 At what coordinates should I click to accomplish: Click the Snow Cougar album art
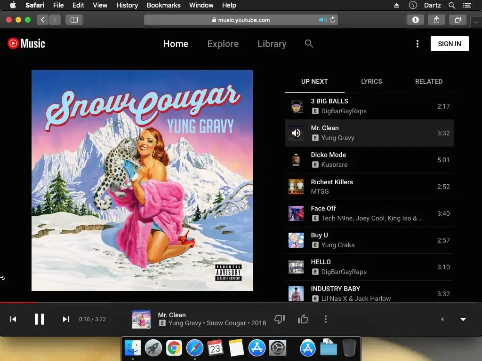tap(142, 180)
